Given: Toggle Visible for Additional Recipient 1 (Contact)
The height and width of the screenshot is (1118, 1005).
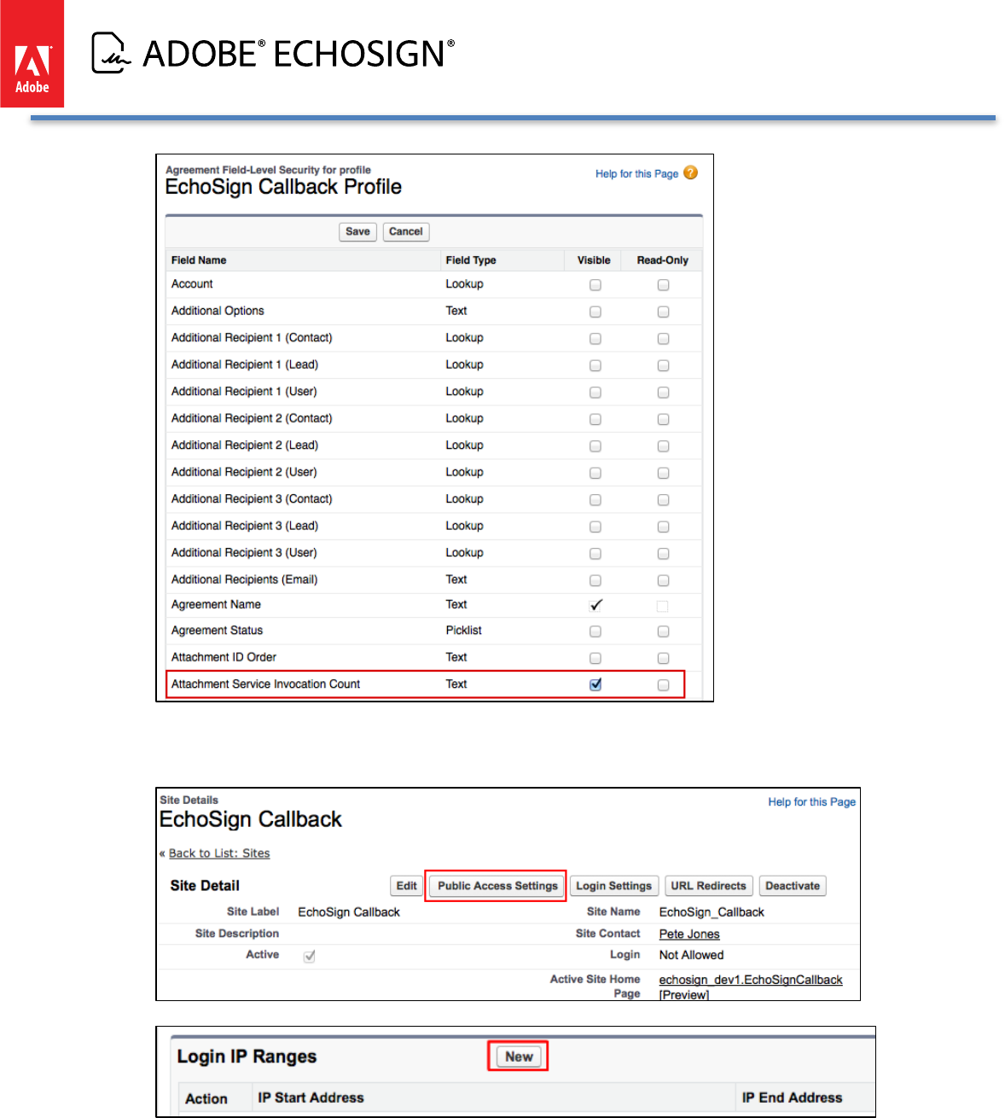Looking at the screenshot, I should (595, 339).
